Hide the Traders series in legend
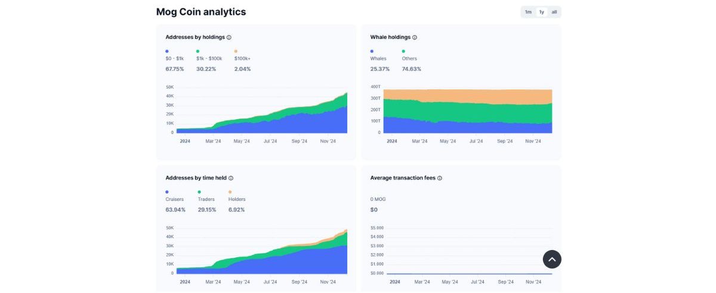716x293 pixels. click(206, 199)
